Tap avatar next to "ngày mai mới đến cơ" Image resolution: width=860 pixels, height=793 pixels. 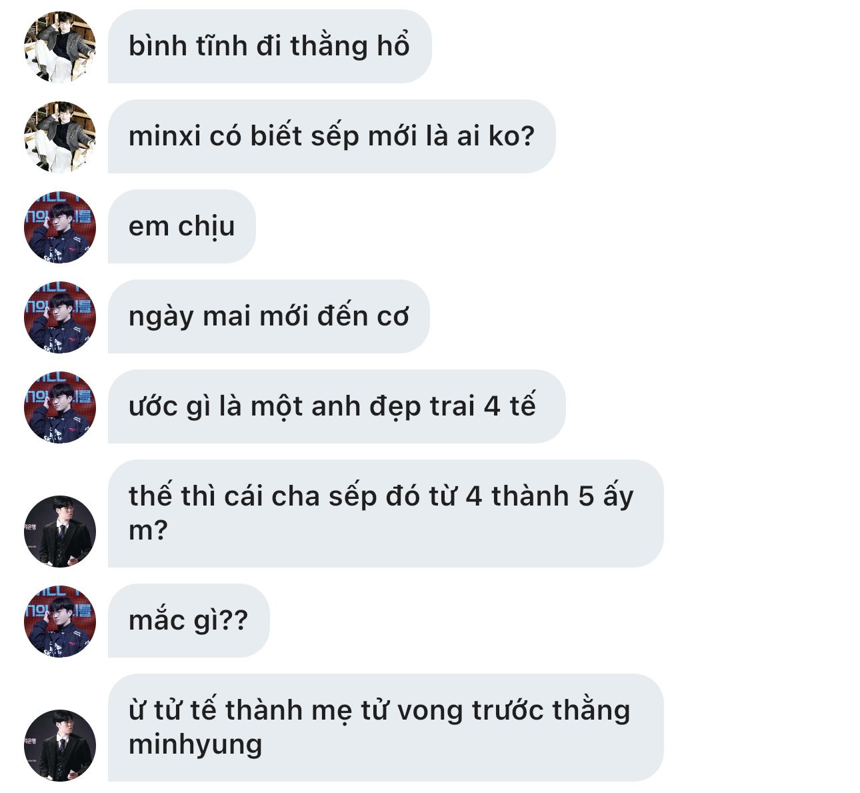(x=60, y=317)
